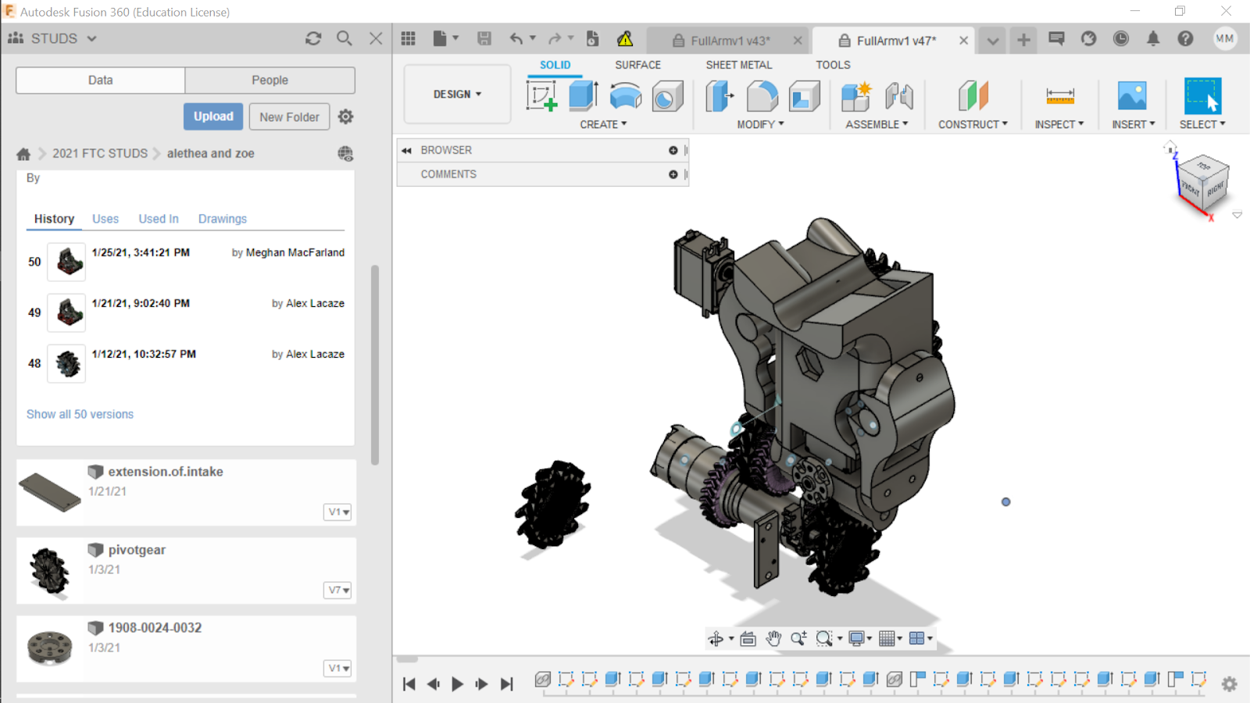The image size is (1250, 703).
Task: Select the Pan hand tool
Action: 773,639
